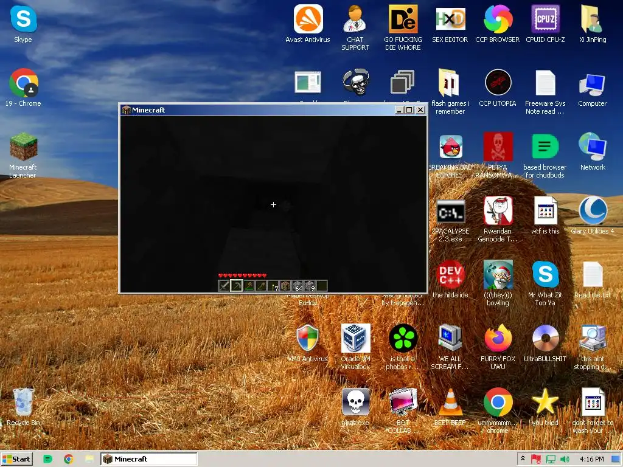Open the BEEP BEEP traffic cone icon
This screenshot has width=623, height=467.
click(x=450, y=407)
